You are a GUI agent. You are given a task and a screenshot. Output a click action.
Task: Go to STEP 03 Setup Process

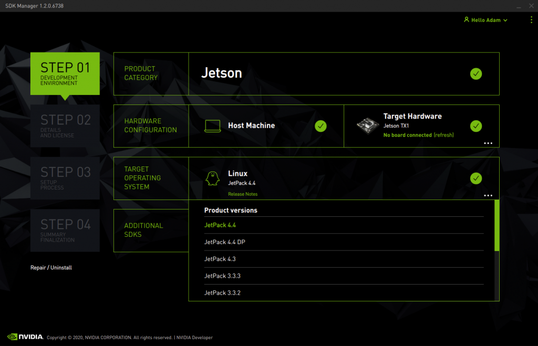[65, 179]
